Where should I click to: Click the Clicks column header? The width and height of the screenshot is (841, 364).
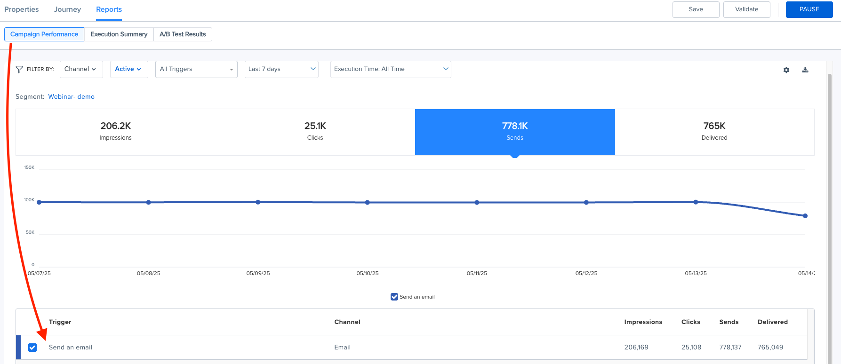click(x=691, y=322)
